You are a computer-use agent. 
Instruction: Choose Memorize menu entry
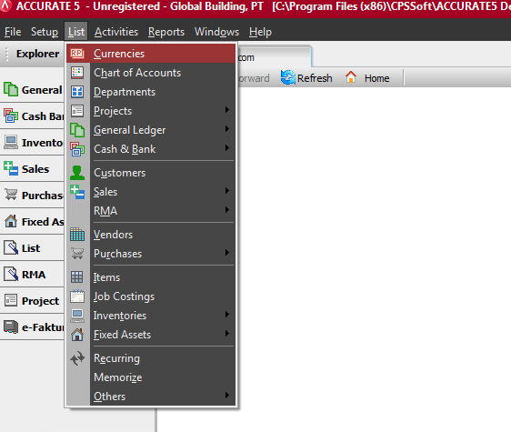pos(151,377)
